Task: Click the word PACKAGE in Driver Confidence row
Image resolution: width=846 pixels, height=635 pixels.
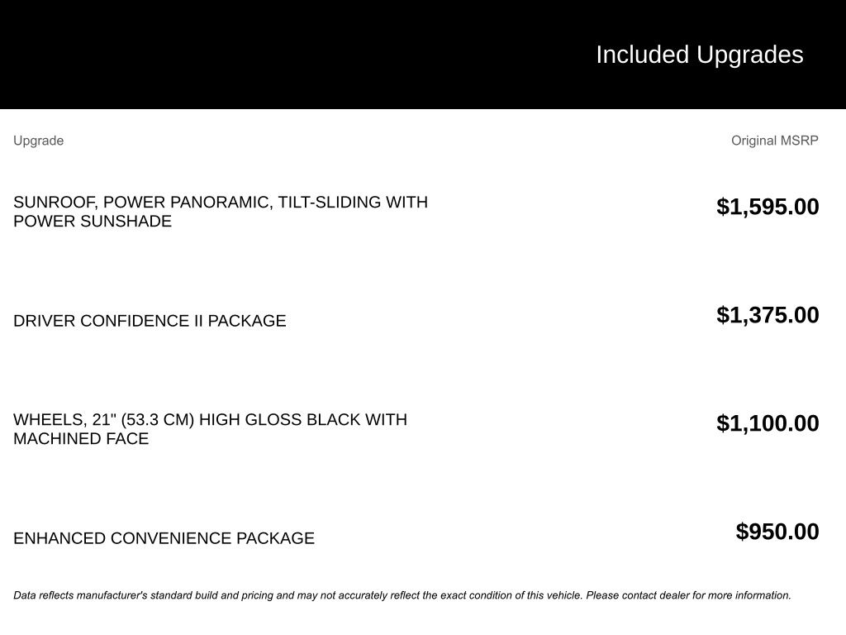Action: pos(247,321)
